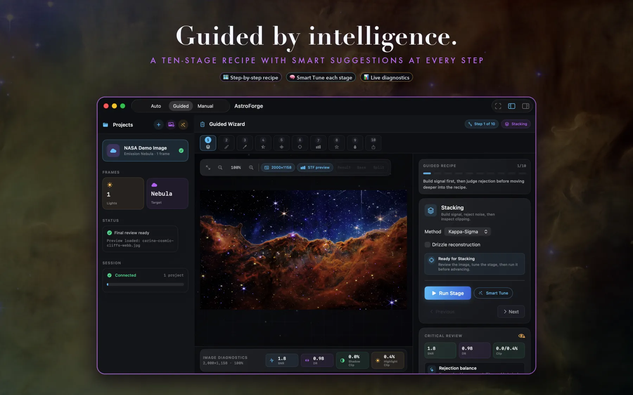The width and height of the screenshot is (633, 395).
Task: Click the Nebula target card
Action: point(167,193)
